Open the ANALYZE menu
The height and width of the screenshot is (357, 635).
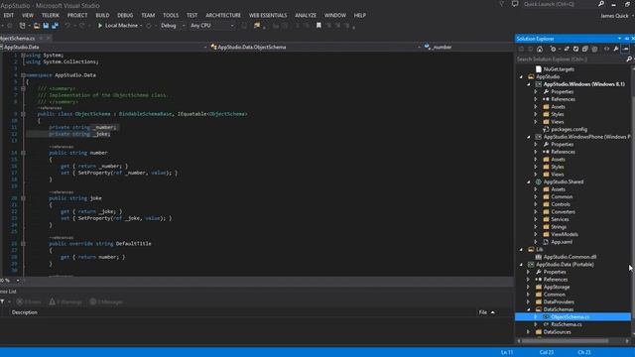pyautogui.click(x=306, y=15)
